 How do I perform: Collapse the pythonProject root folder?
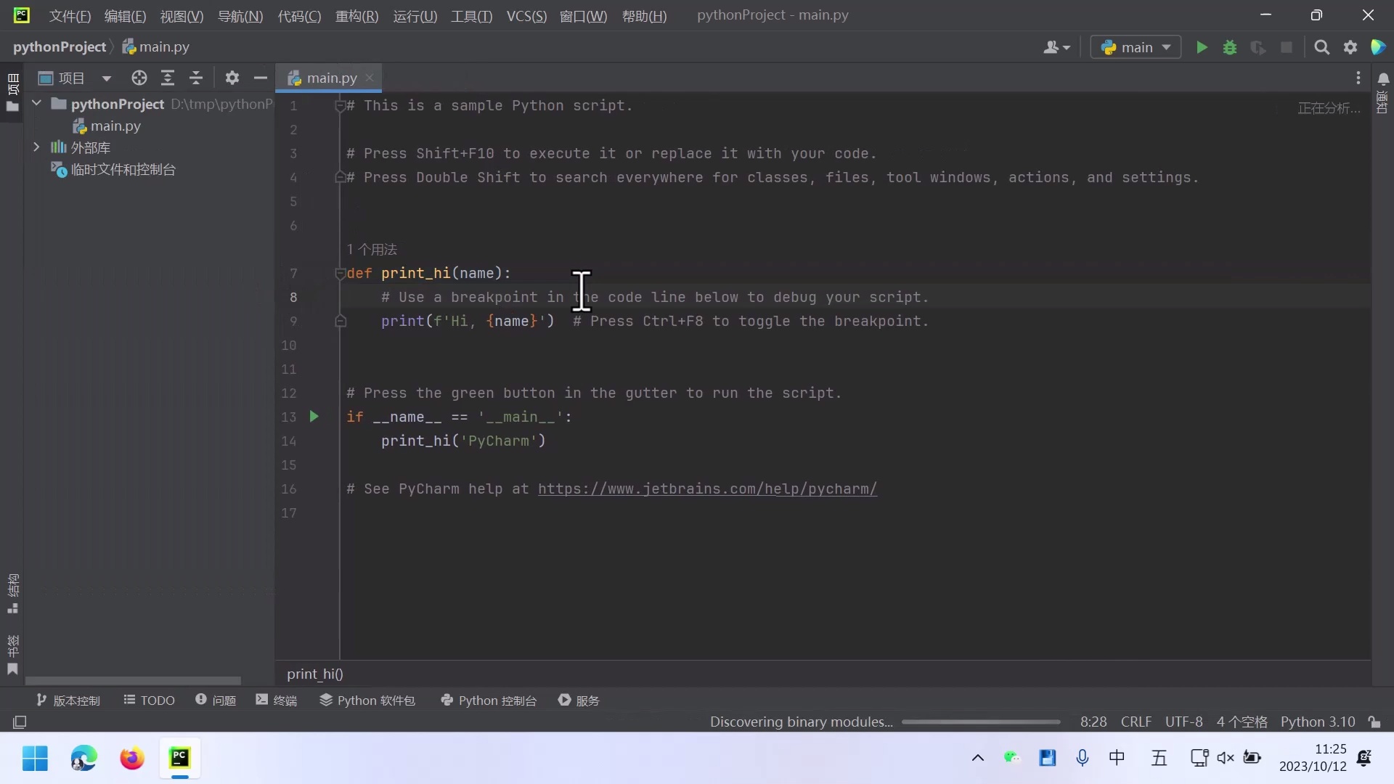[x=36, y=104]
